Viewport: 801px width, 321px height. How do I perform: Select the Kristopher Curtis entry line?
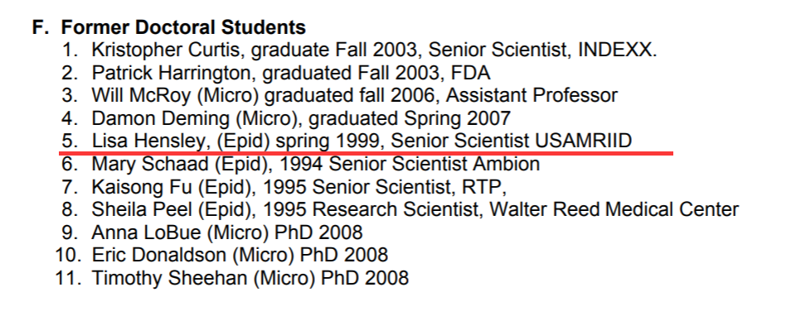pyautogui.click(x=360, y=50)
